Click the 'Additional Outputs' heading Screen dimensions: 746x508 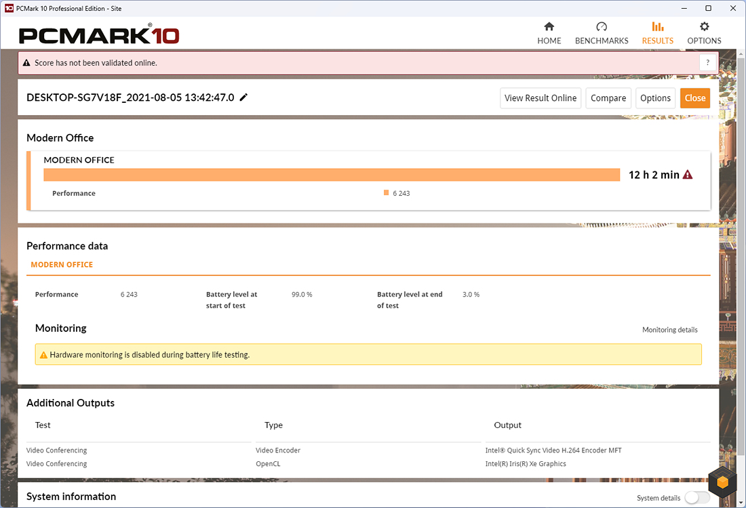71,403
